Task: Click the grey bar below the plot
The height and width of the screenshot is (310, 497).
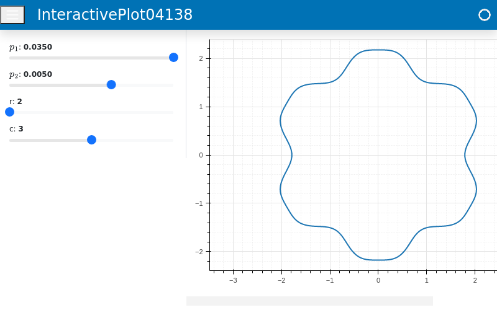Action: pos(309,301)
